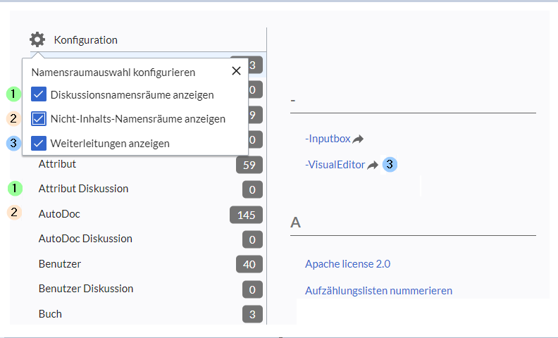Image resolution: width=558 pixels, height=338 pixels.
Task: Choose AutoDoc Diskussion namespace entry
Action: coord(85,239)
